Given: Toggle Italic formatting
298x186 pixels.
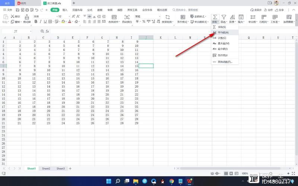Looking at the screenshot, I should pyautogui.click(x=41, y=22).
